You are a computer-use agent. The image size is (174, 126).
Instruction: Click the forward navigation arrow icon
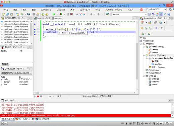99,14
